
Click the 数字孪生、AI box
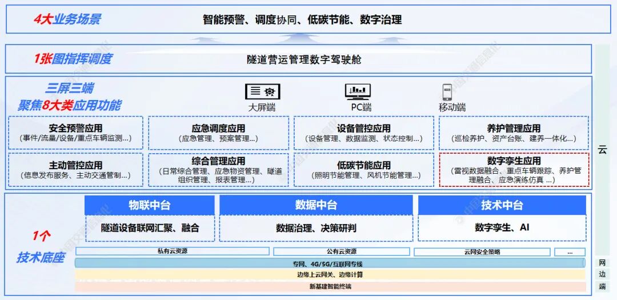(502, 229)
